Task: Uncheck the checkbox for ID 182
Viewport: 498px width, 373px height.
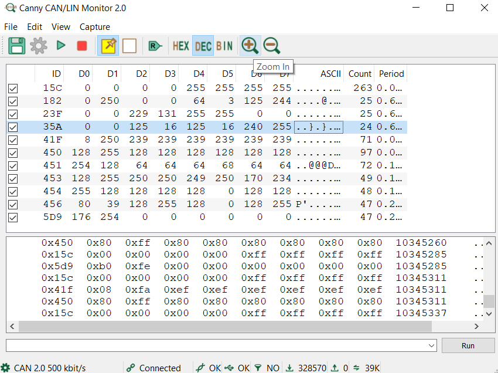Action: (13, 101)
